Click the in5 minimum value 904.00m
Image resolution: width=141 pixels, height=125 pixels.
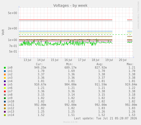point(70,85)
